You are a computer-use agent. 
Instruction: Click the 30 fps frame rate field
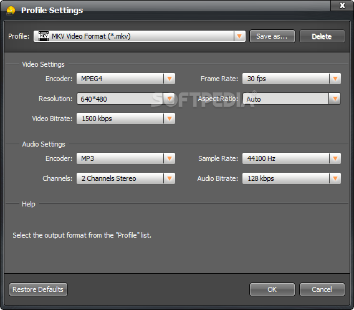click(292, 79)
